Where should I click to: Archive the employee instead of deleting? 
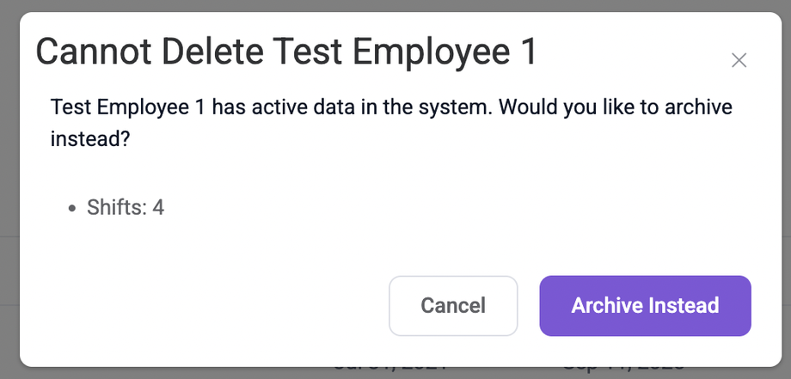pos(645,306)
